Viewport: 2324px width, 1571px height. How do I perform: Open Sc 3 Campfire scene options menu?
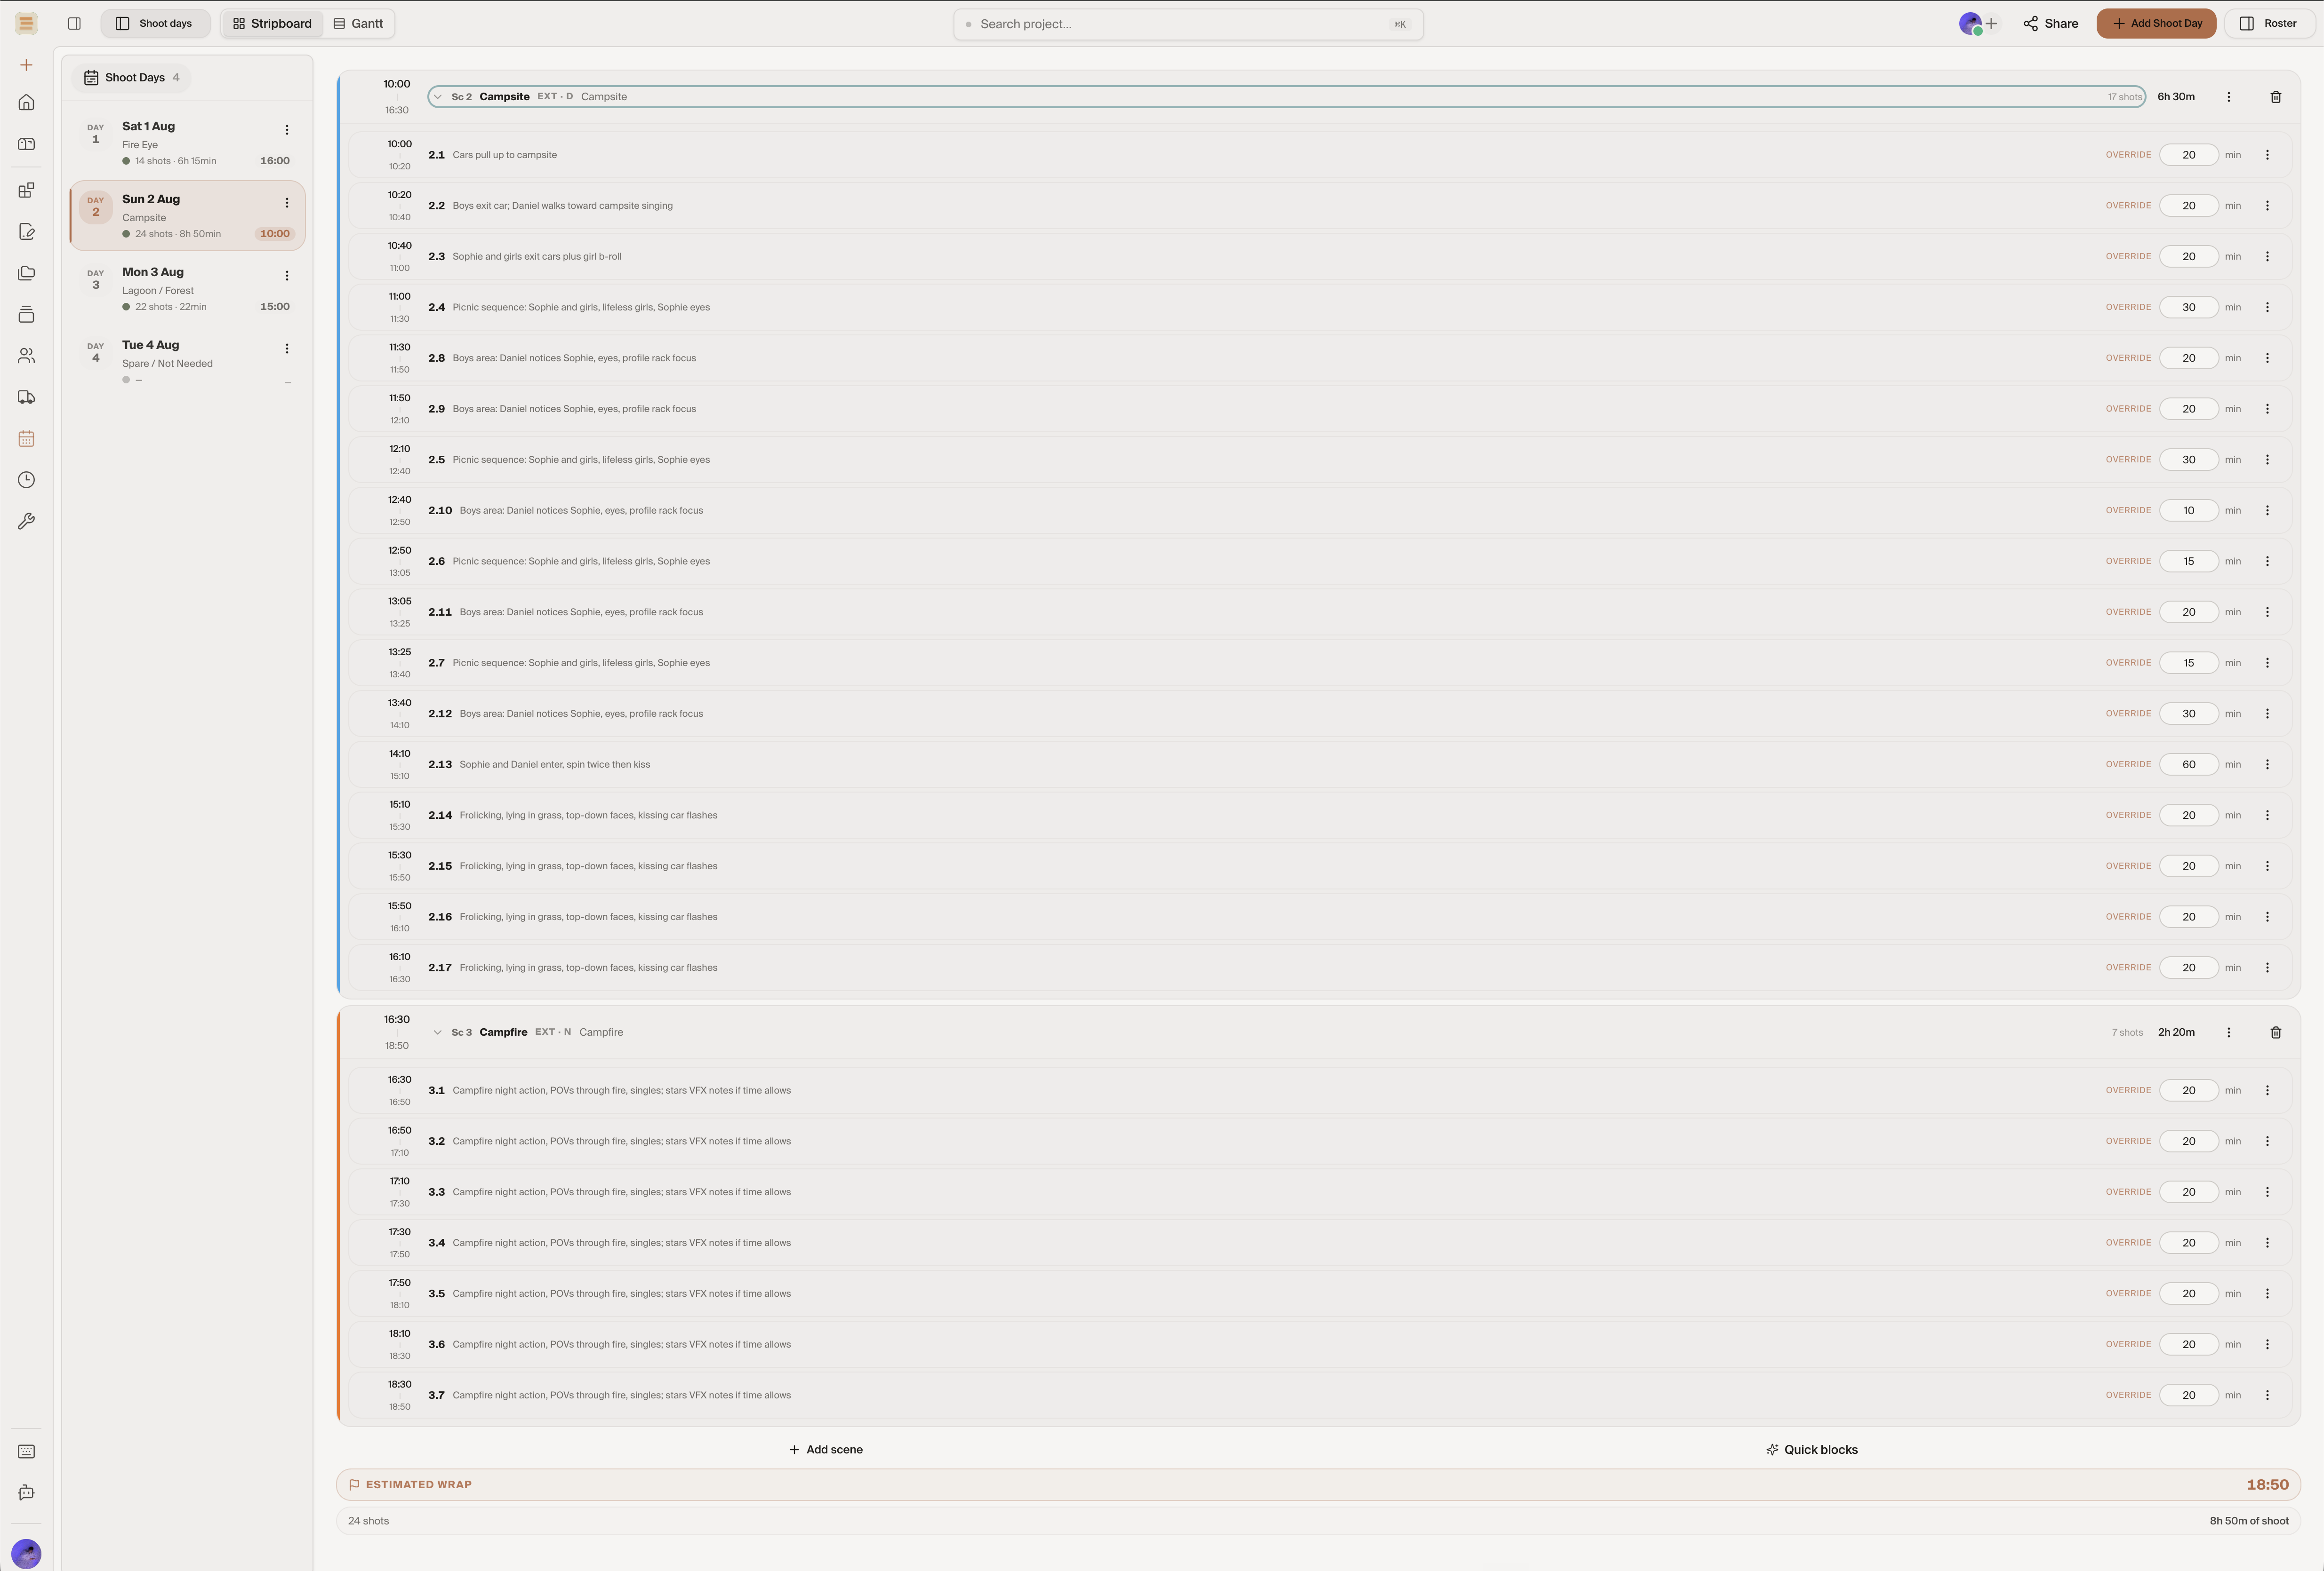tap(2229, 1032)
